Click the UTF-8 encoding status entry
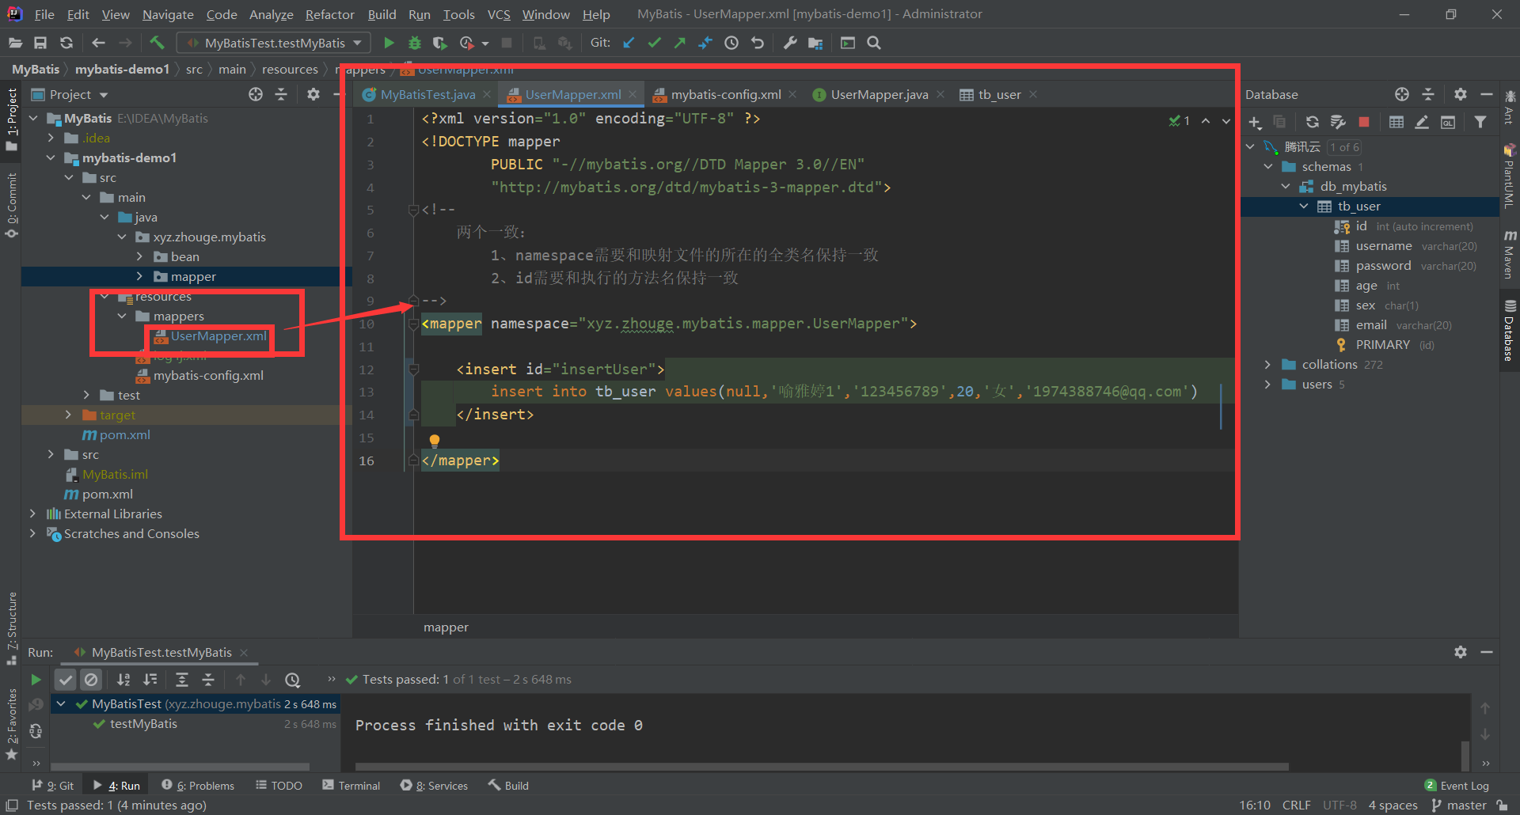1520x815 pixels. [1339, 805]
